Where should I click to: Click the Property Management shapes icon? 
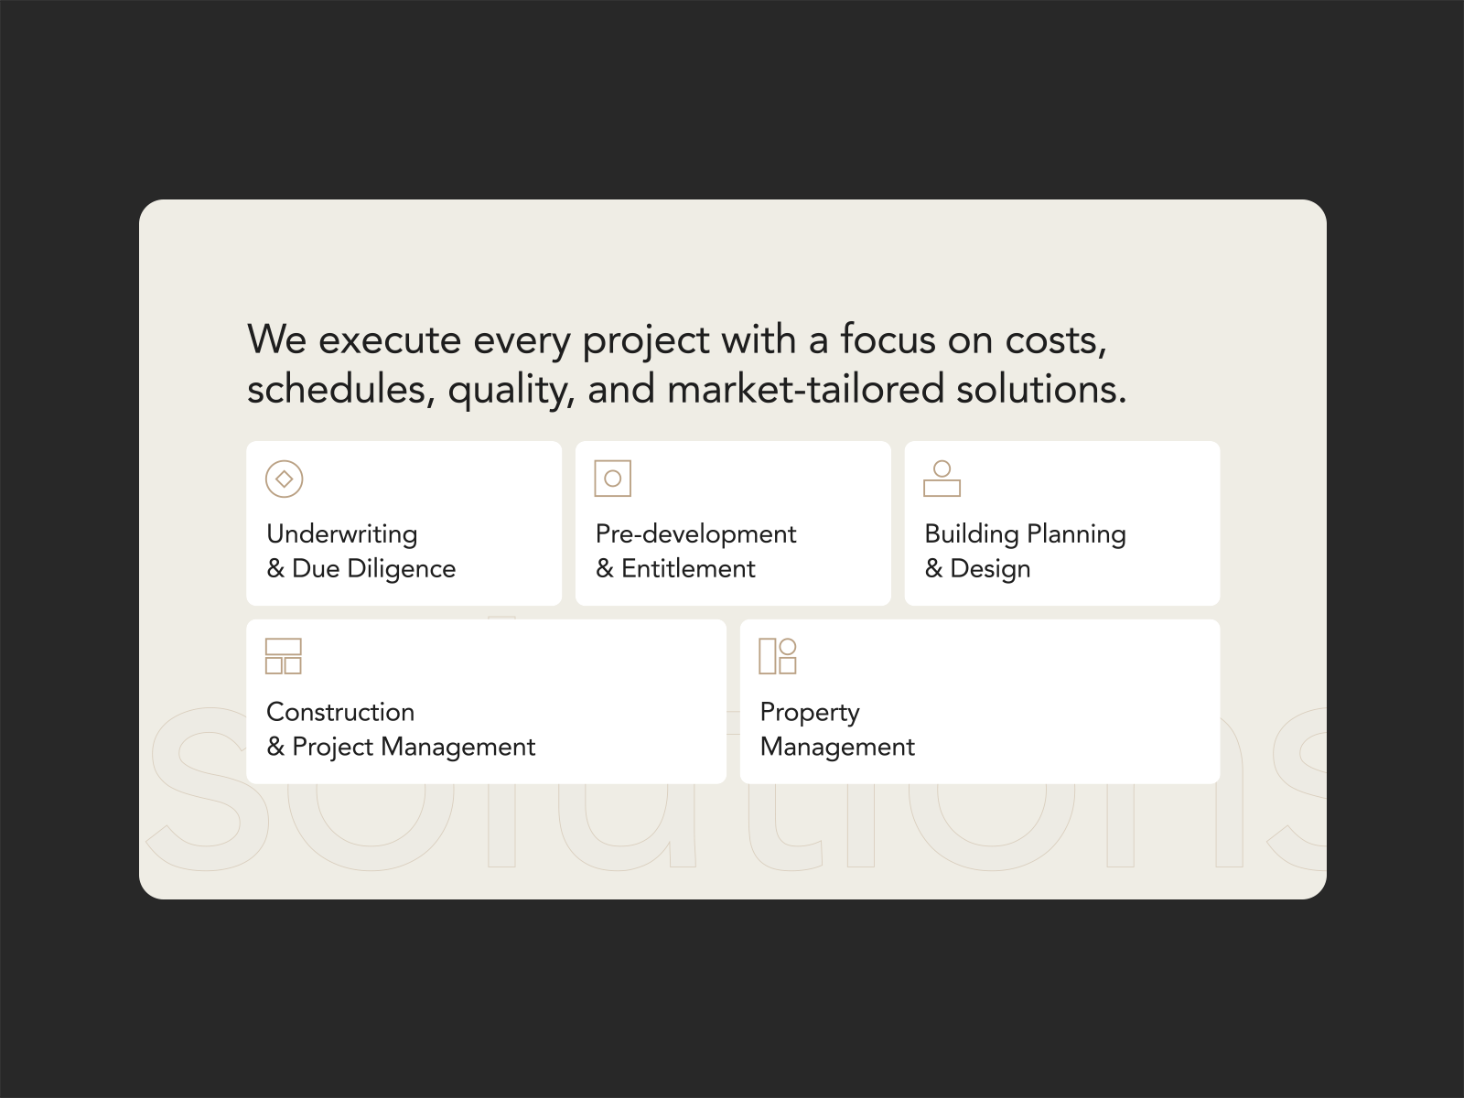click(x=778, y=656)
